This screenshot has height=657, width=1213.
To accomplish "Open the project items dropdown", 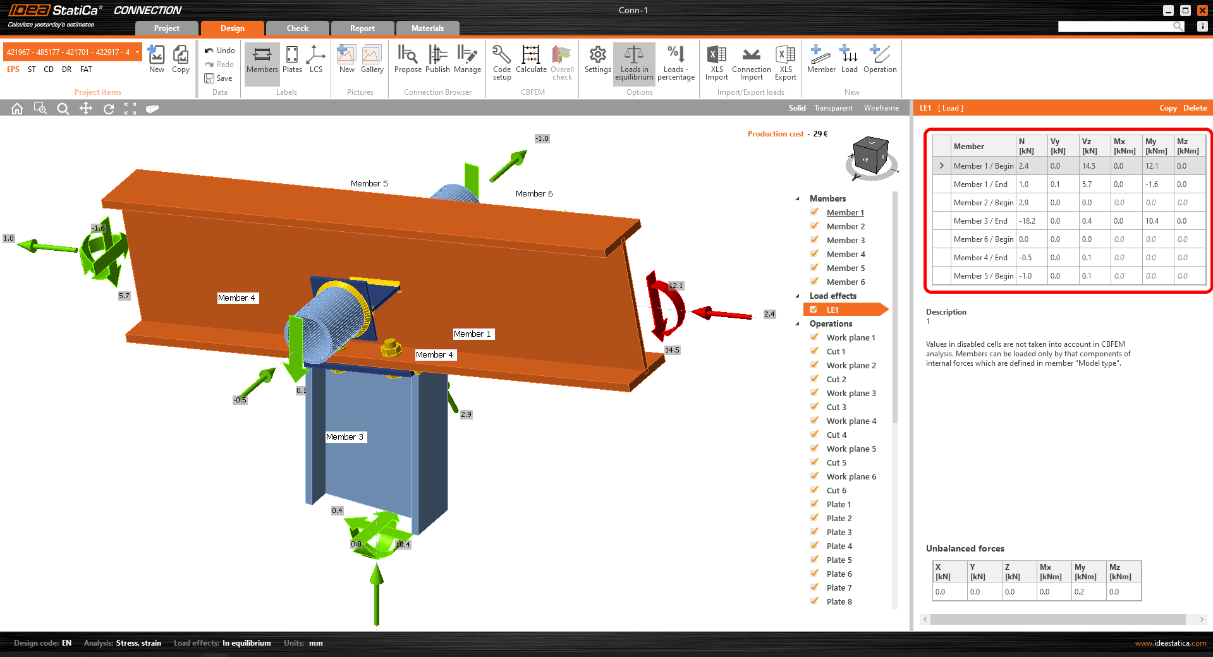I will 135,51.
